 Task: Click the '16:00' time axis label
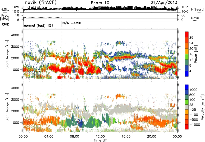pos(126,137)
